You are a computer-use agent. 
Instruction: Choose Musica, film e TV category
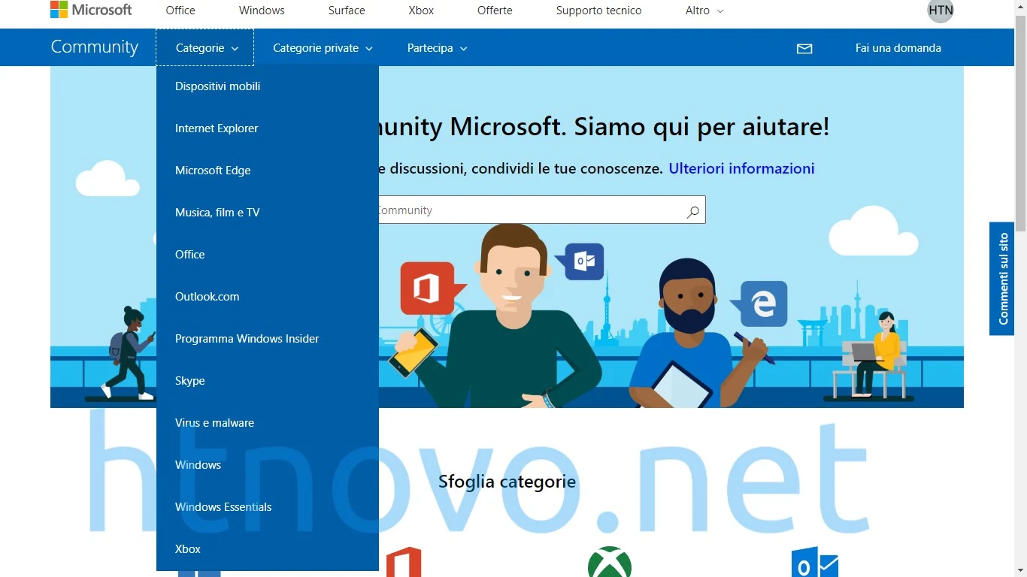pyautogui.click(x=268, y=213)
